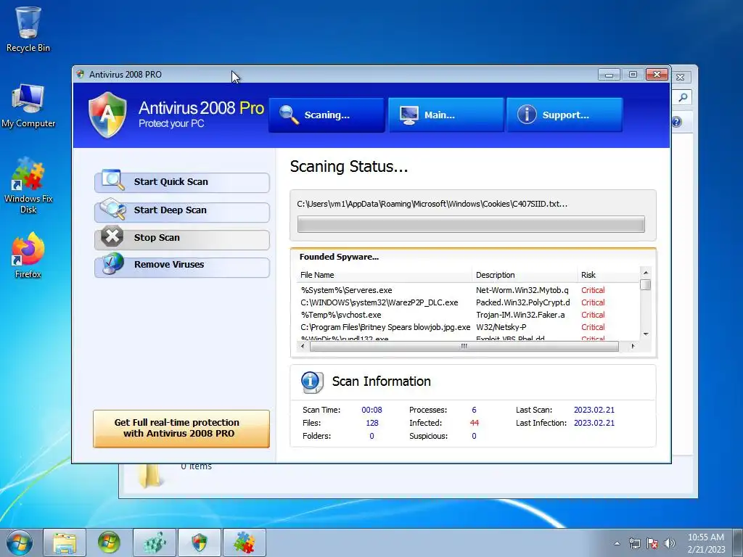
Task: Click the Infected count value 44
Action: pos(475,423)
